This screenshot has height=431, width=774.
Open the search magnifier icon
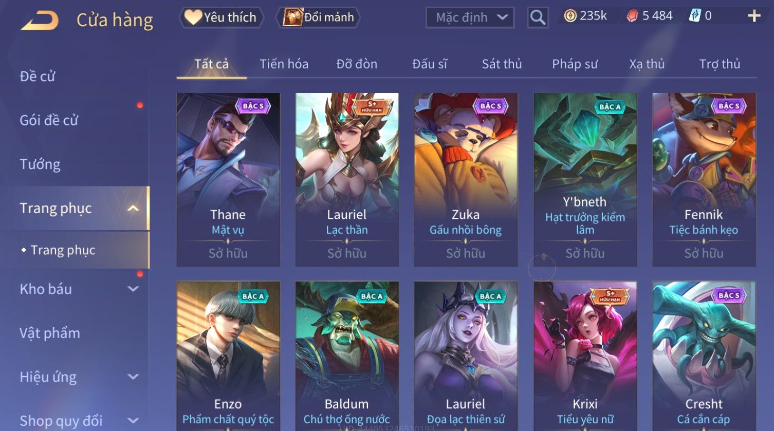tap(538, 17)
